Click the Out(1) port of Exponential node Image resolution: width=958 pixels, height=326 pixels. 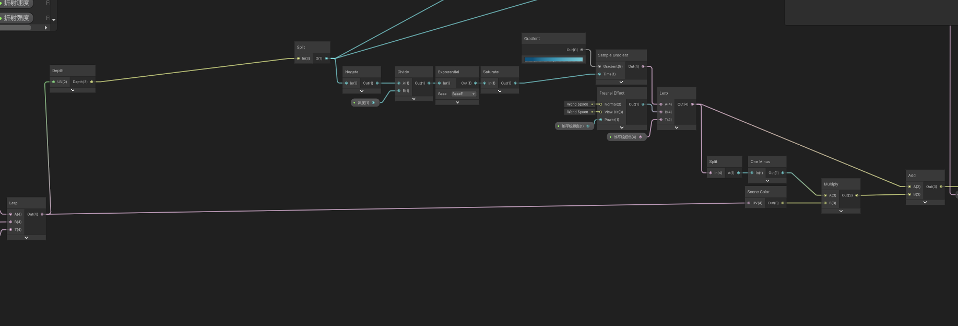[x=475, y=83]
